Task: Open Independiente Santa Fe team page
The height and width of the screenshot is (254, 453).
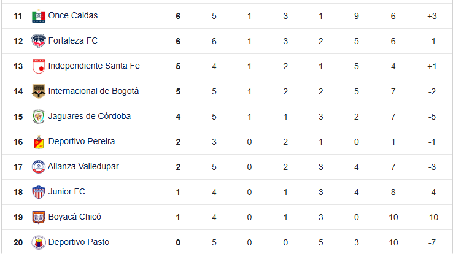Action: (94, 66)
